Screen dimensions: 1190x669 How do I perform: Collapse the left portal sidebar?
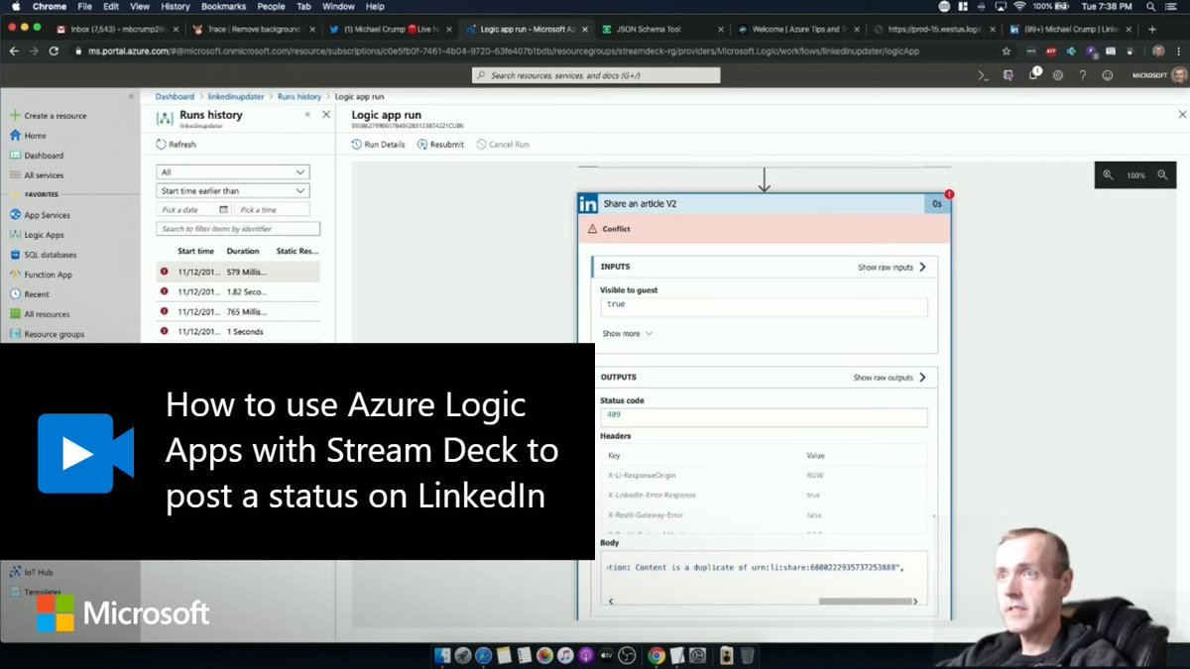131,96
